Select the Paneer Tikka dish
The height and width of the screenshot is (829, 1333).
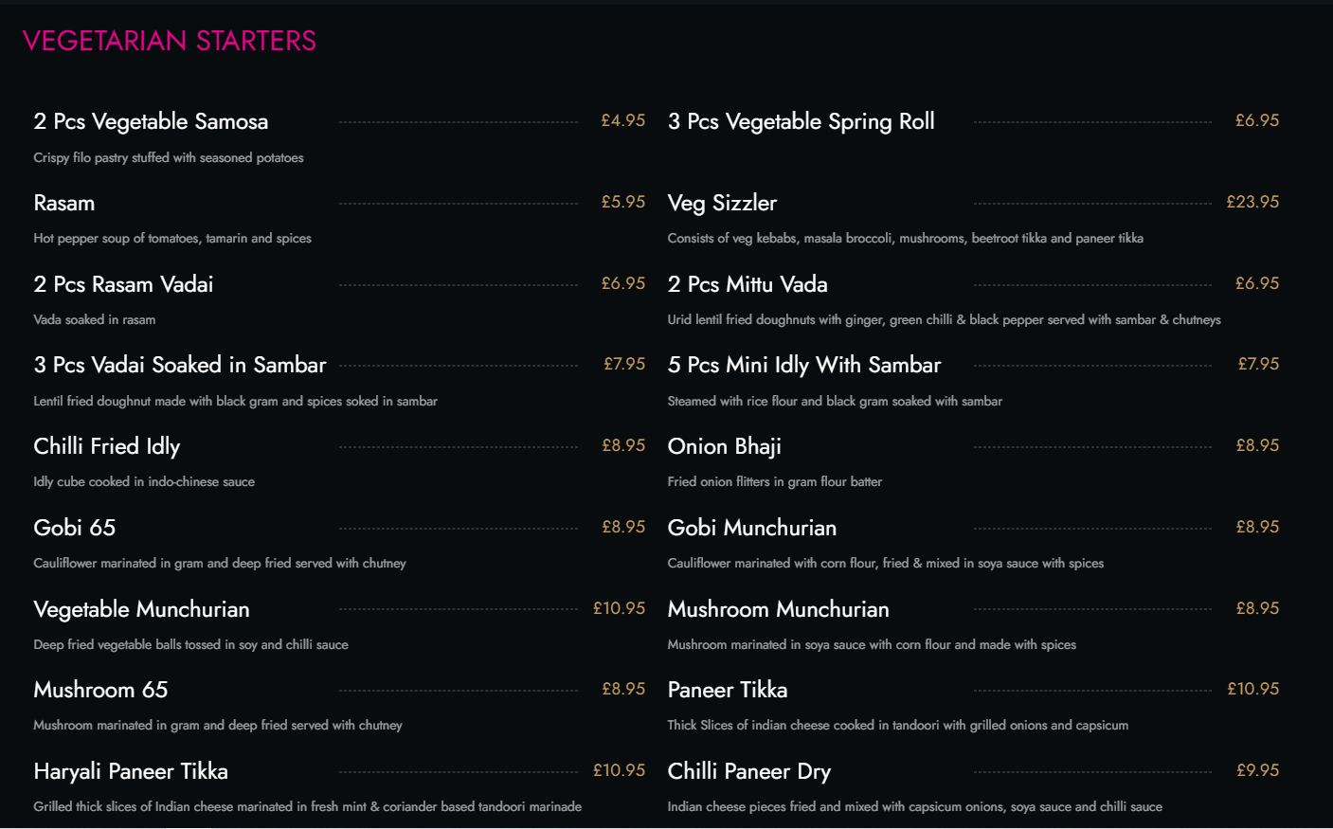[x=728, y=690]
